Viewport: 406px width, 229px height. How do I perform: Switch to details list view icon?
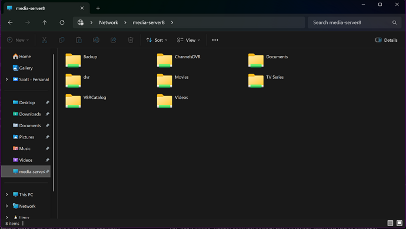(x=390, y=223)
